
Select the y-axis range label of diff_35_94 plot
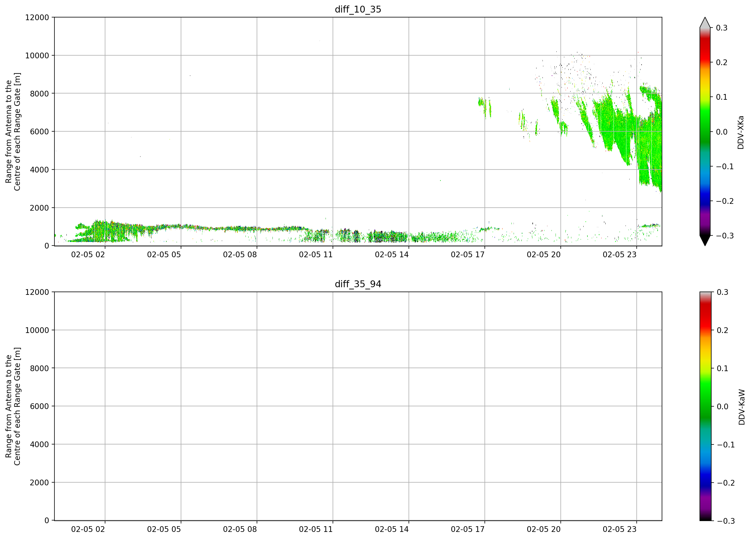(x=13, y=406)
